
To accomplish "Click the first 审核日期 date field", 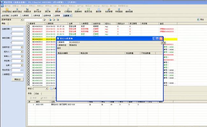I will (x=18, y=38).
